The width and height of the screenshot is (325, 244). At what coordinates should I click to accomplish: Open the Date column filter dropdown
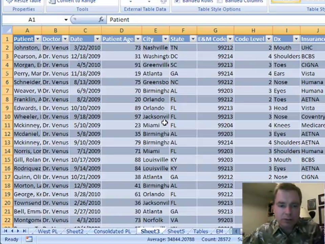[x=97, y=39]
